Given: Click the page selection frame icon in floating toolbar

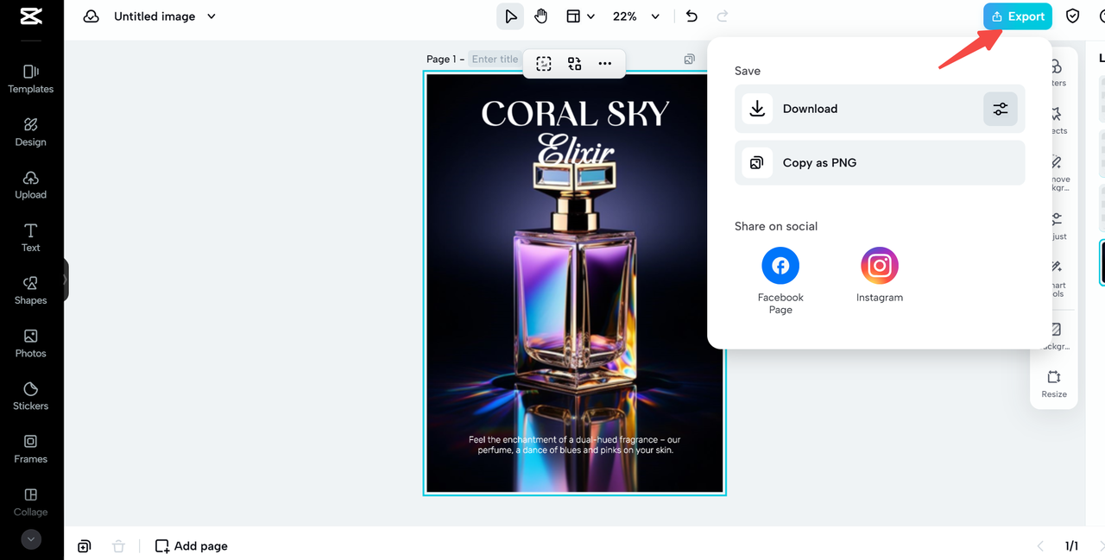Looking at the screenshot, I should pos(544,63).
